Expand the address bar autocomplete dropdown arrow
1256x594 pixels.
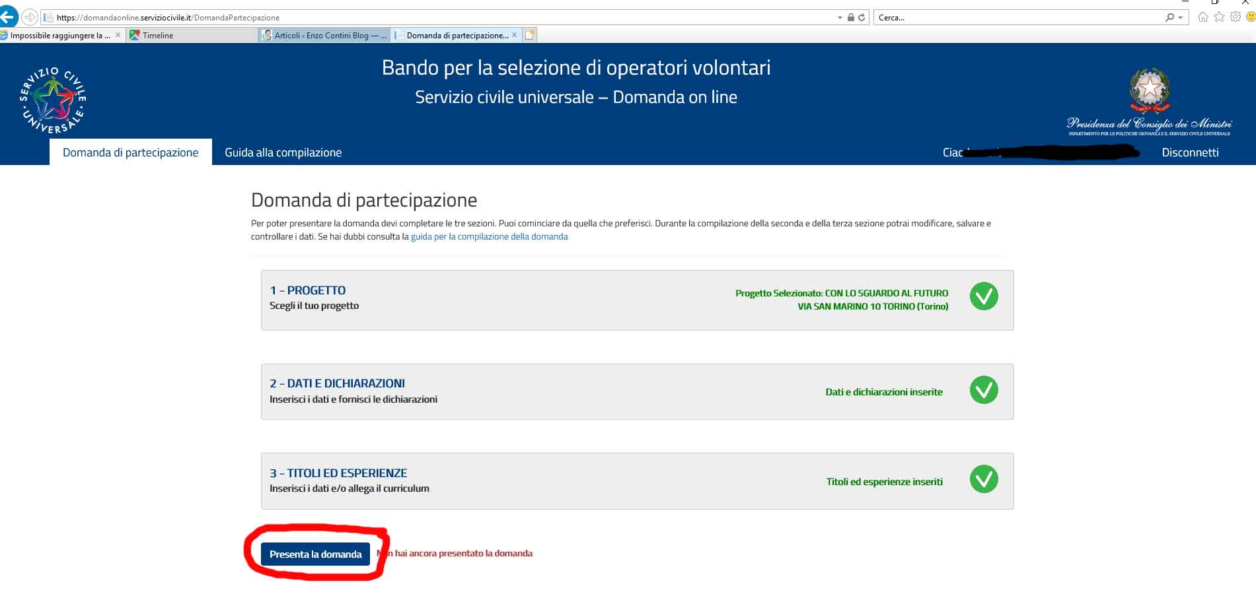[840, 18]
